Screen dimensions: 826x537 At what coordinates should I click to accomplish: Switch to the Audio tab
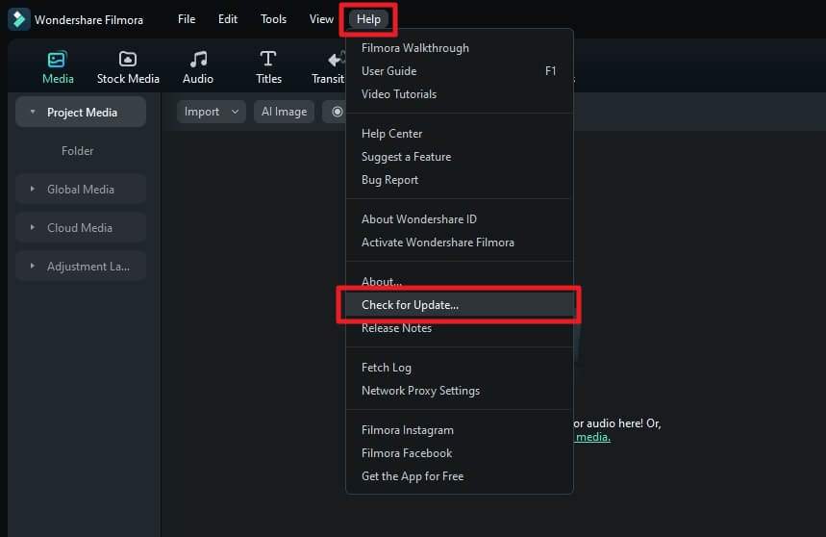coord(198,67)
